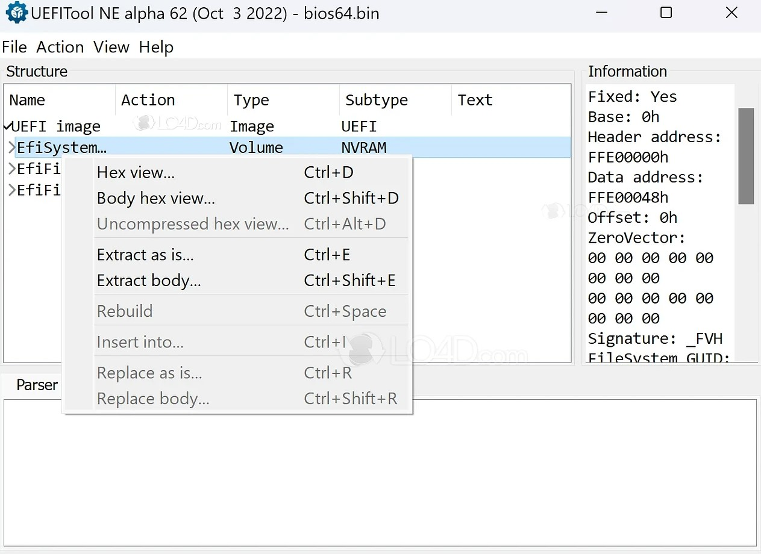Click inside the empty Parser messages area
This screenshot has height=554, width=761.
click(x=380, y=473)
